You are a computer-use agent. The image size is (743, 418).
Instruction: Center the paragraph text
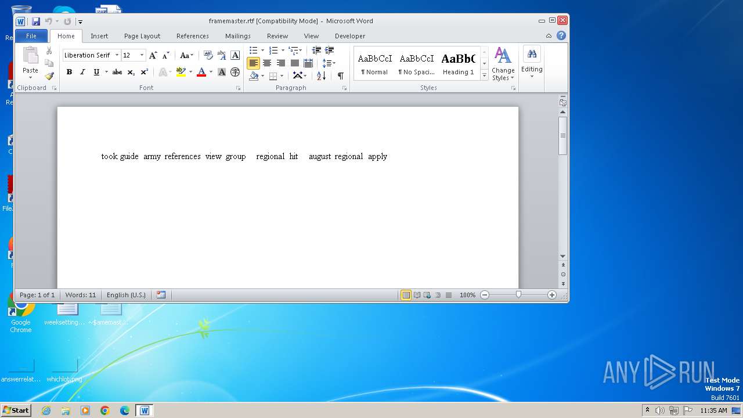[267, 63]
